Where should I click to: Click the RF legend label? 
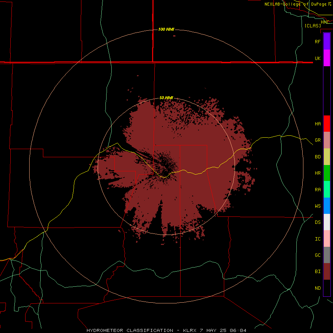(317, 41)
